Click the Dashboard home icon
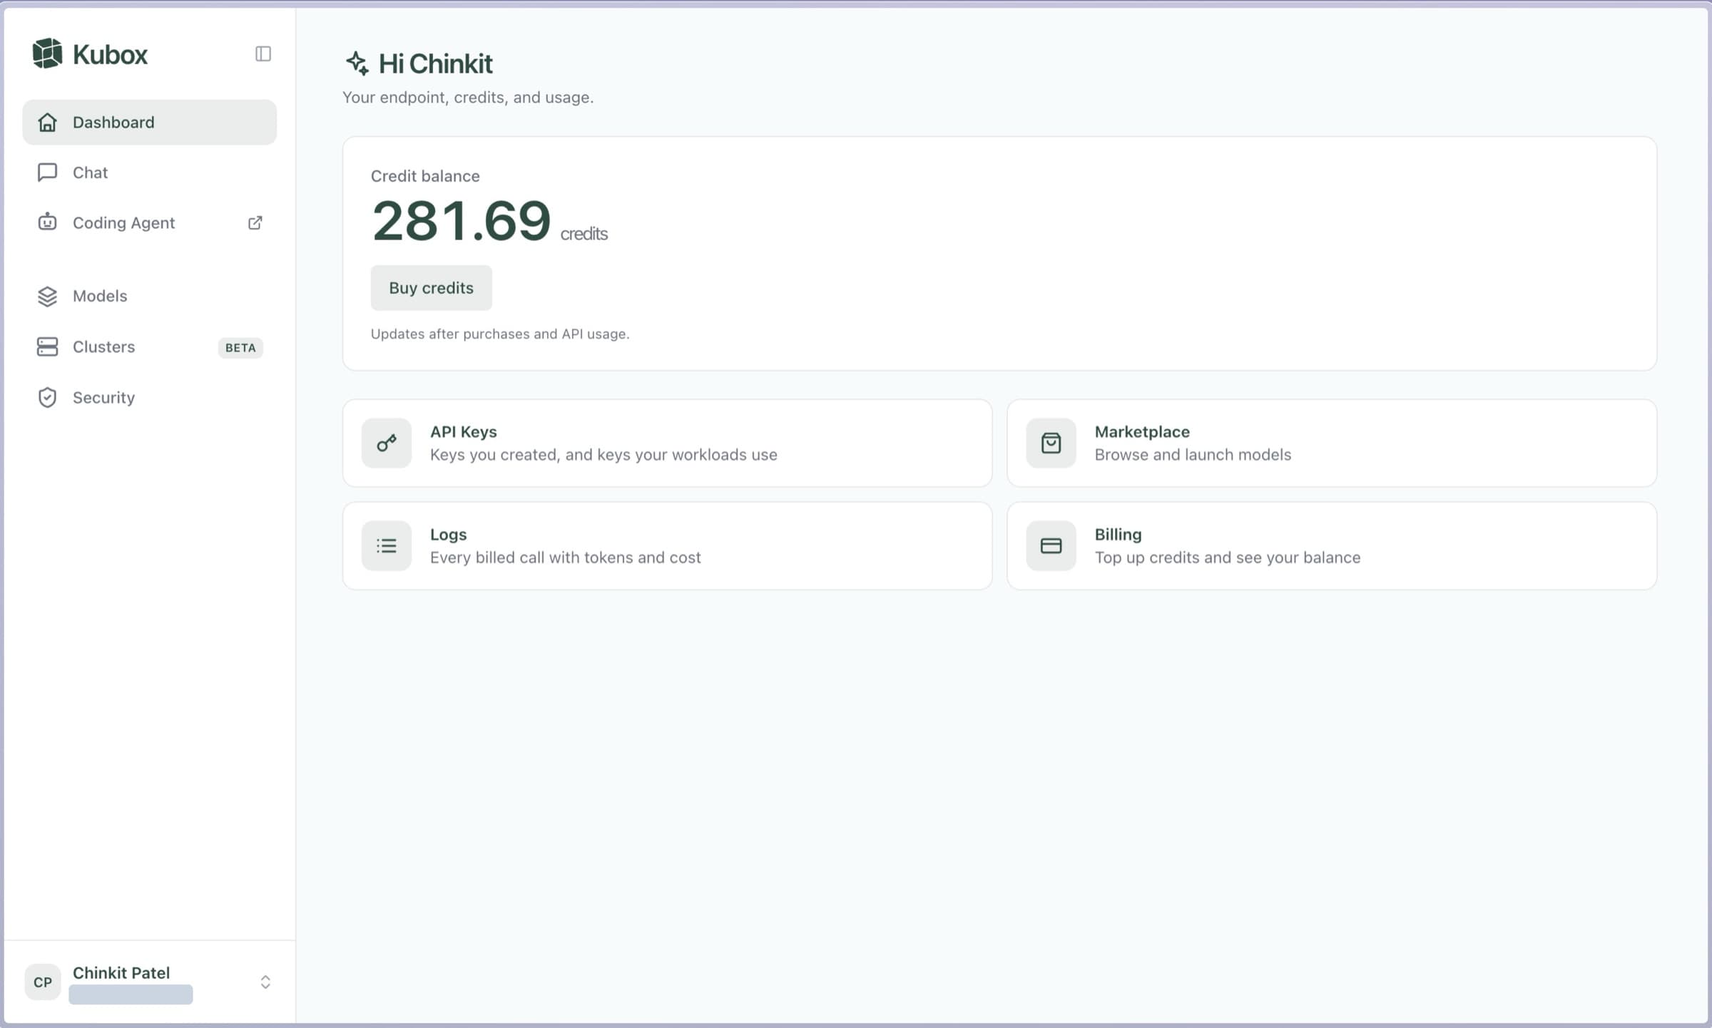The image size is (1712, 1028). coord(47,122)
